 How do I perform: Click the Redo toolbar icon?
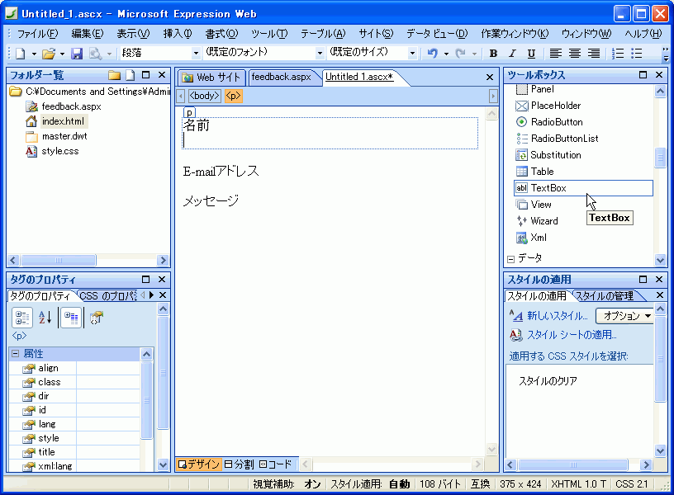coord(461,54)
